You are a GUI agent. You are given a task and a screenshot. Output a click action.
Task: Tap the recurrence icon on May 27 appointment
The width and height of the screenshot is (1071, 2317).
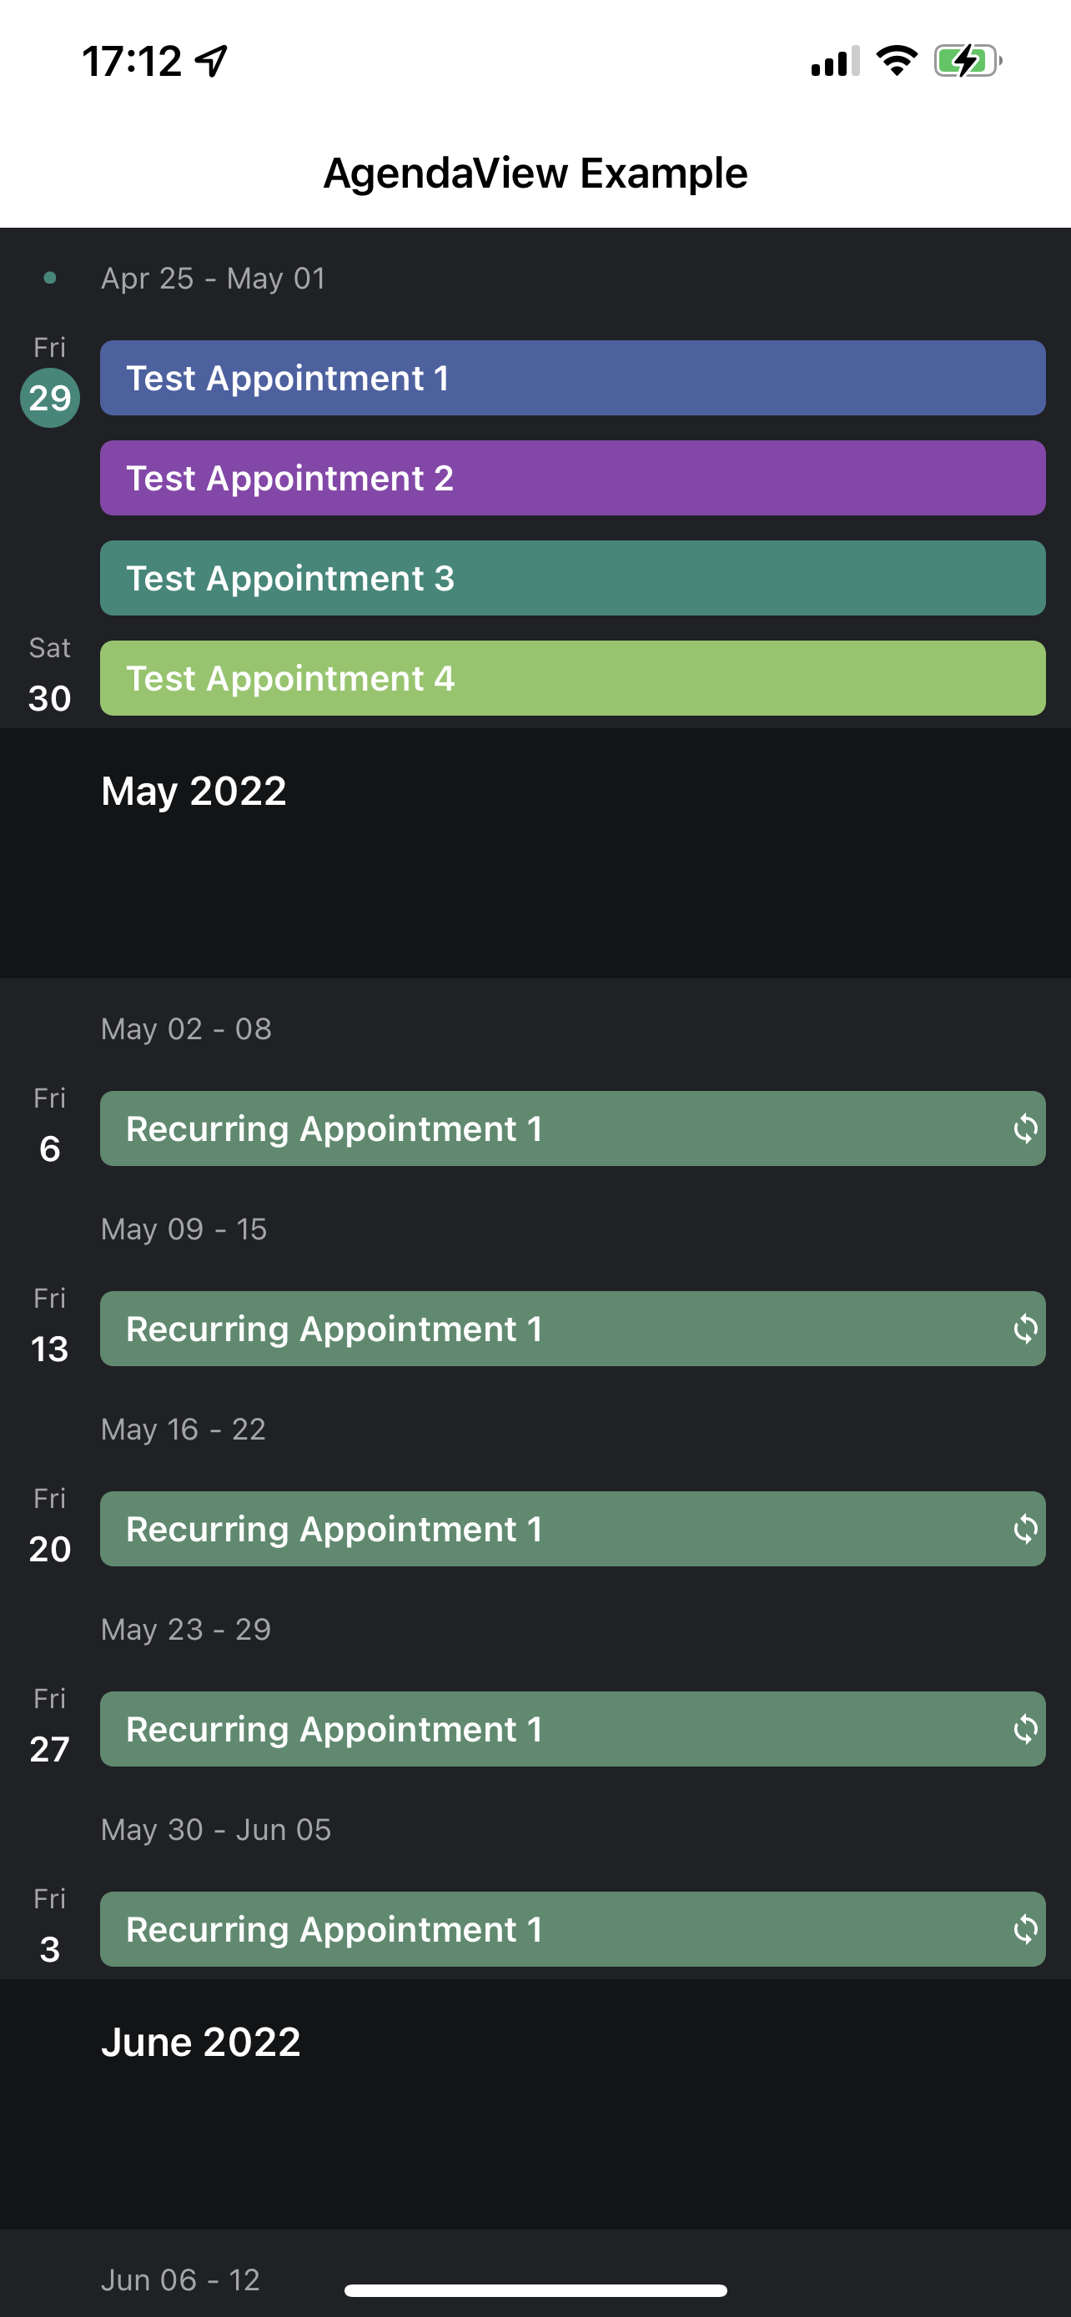pyautogui.click(x=1025, y=1730)
